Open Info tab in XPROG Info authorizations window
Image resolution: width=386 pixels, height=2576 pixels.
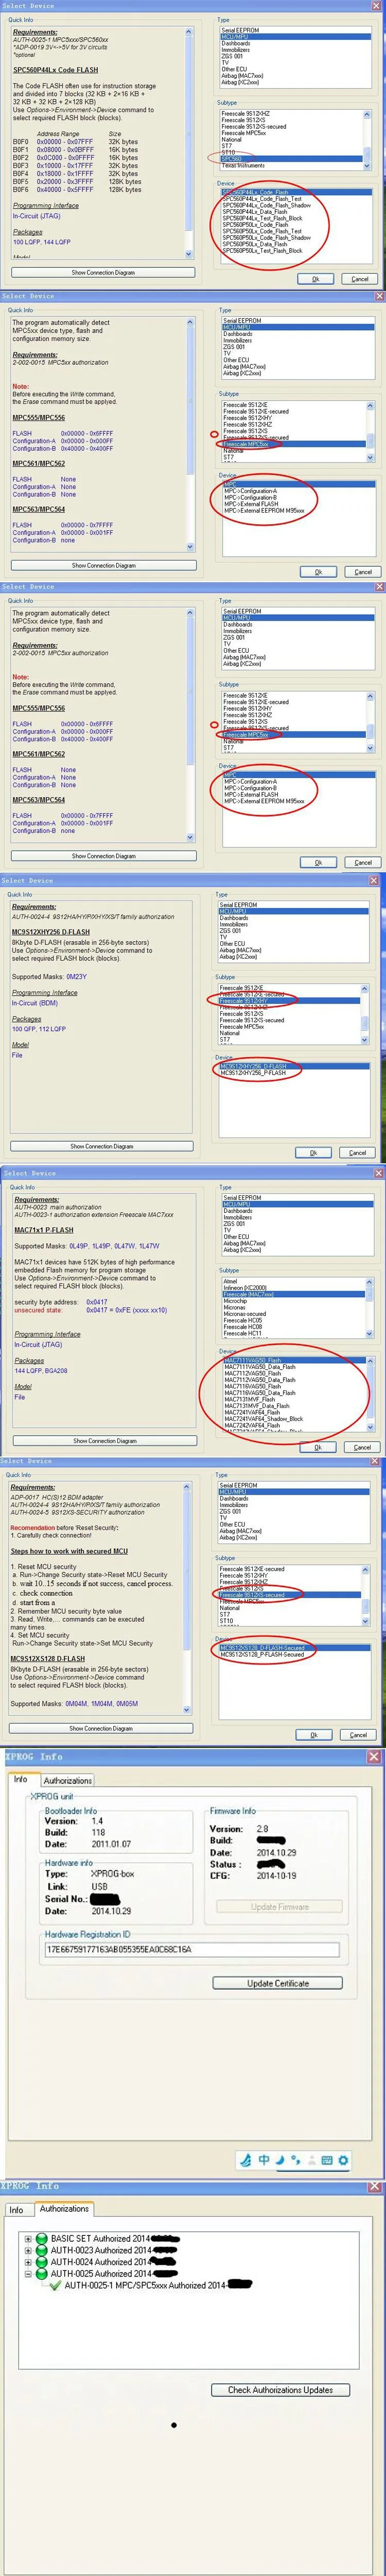click(x=17, y=2210)
